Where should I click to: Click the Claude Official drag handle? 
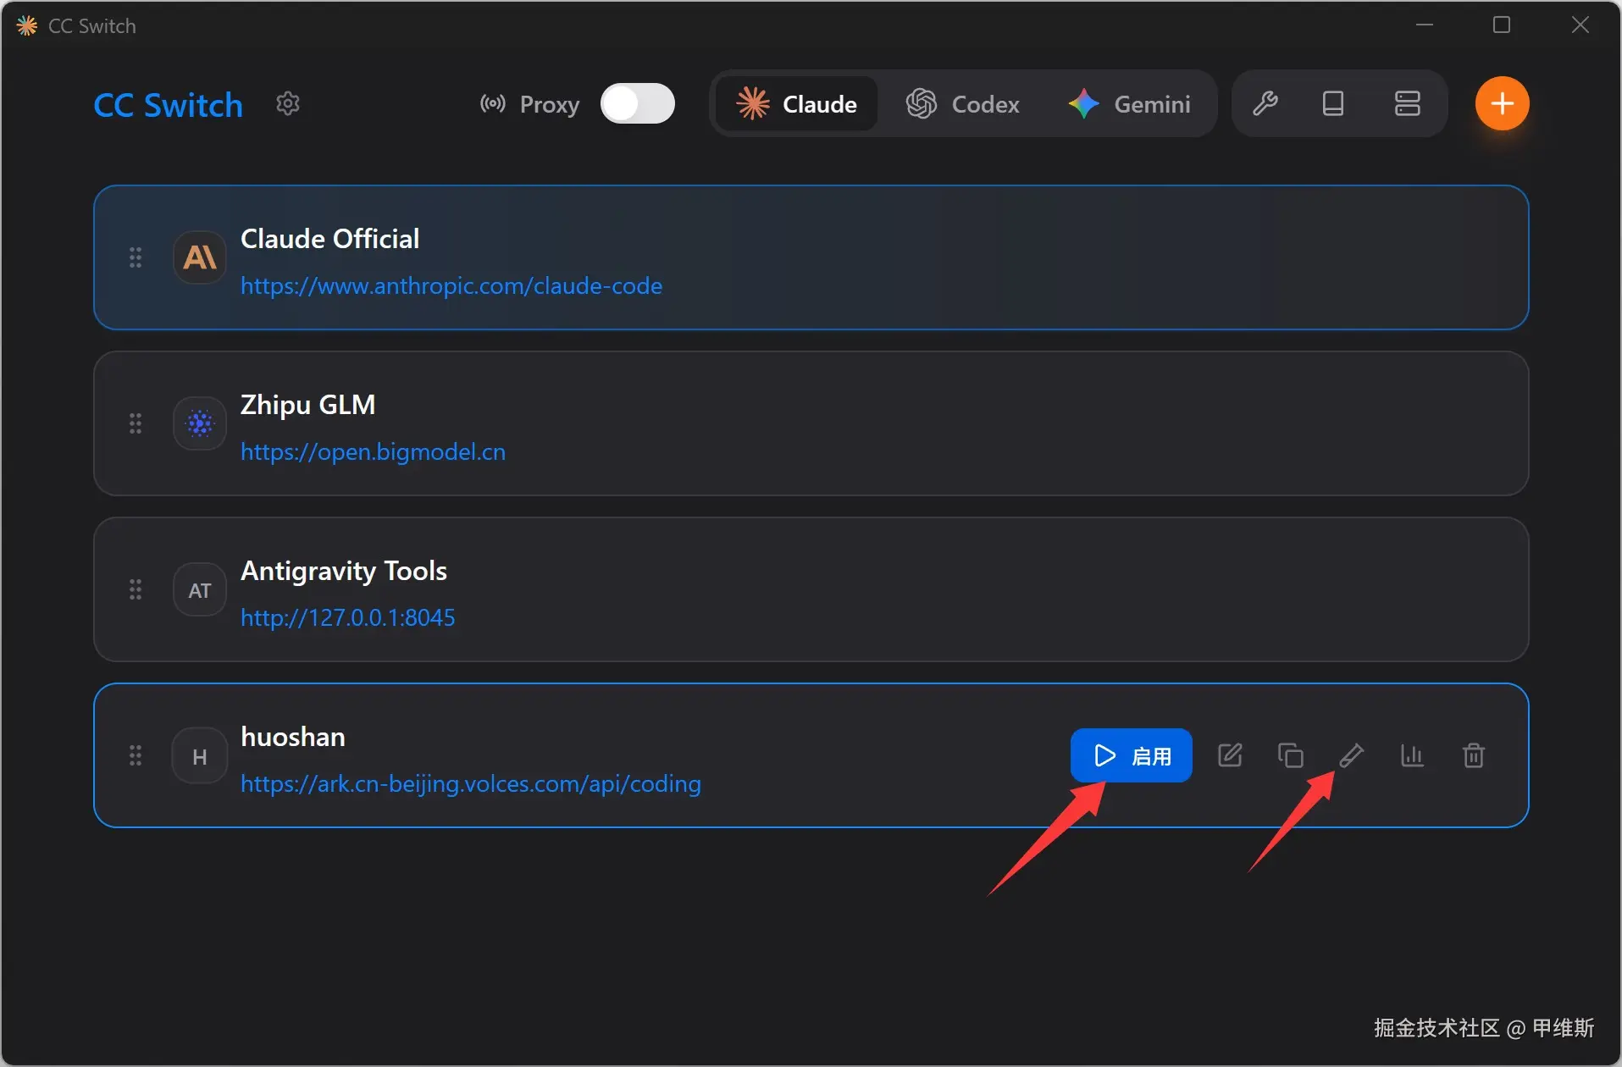point(136,257)
